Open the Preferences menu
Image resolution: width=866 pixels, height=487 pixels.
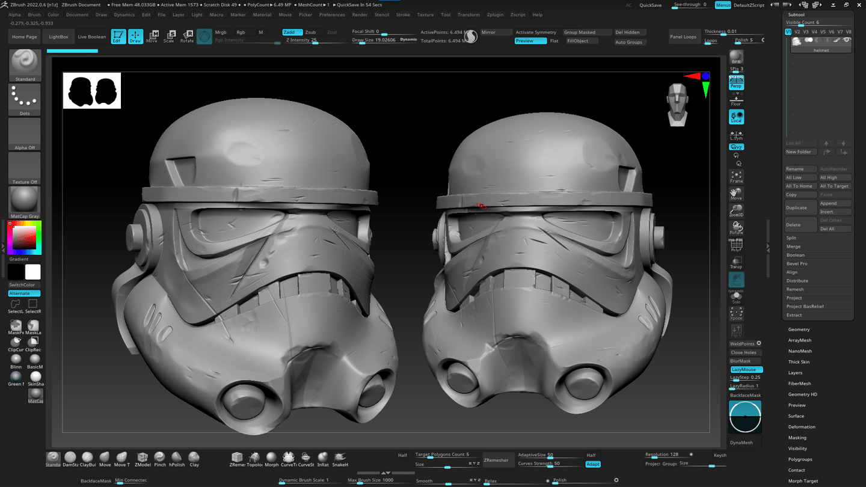point(332,15)
